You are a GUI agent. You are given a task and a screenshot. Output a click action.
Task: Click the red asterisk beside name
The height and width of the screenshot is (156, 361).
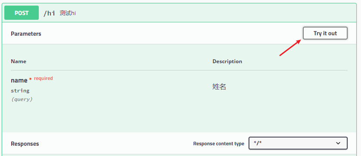coord(31,79)
